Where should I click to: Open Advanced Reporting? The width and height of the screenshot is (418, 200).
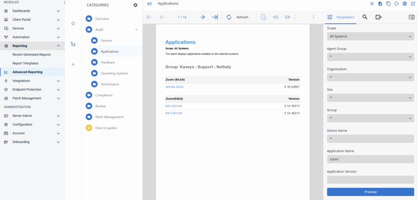point(27,72)
